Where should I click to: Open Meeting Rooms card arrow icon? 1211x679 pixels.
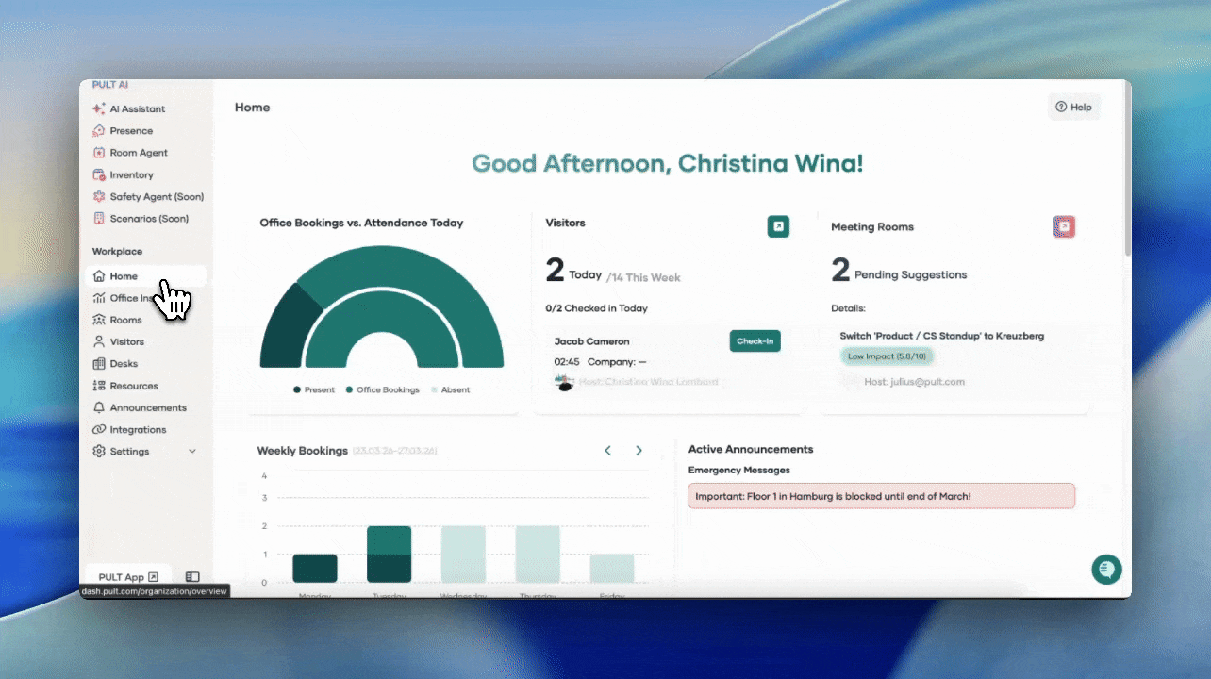(1064, 226)
